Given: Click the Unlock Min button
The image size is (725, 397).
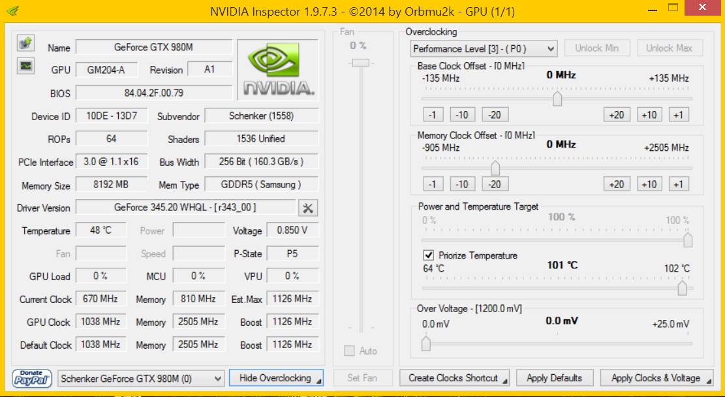Looking at the screenshot, I should (597, 48).
